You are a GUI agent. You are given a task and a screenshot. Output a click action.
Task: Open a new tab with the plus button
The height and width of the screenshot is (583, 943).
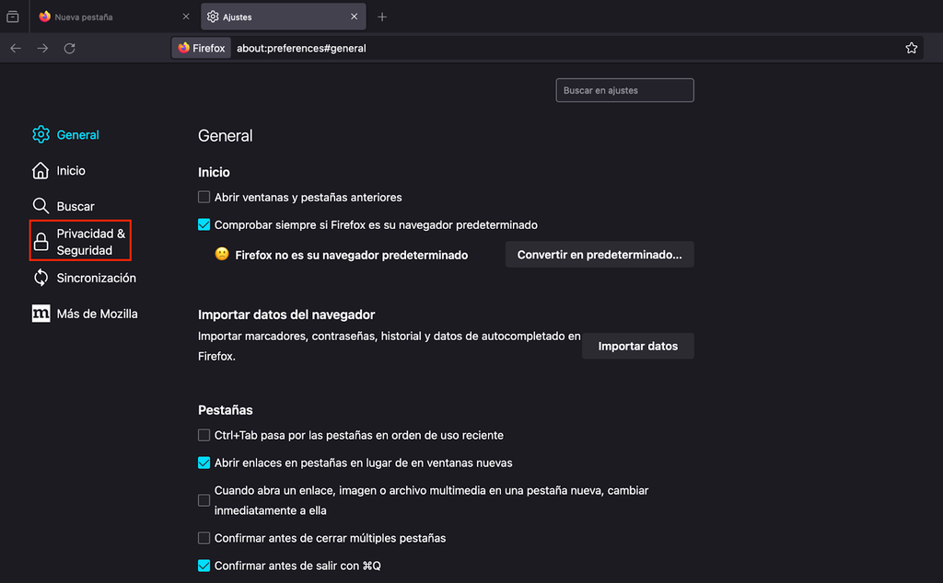point(382,16)
